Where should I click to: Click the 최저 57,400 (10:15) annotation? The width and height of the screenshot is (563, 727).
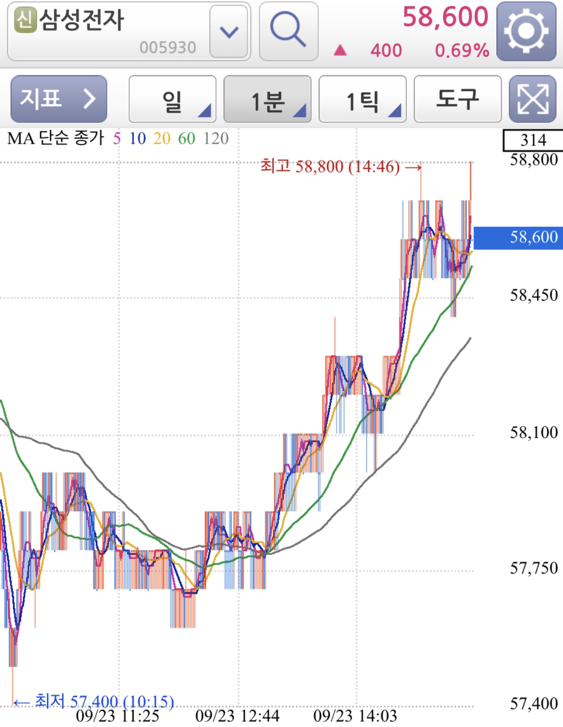pyautogui.click(x=93, y=701)
